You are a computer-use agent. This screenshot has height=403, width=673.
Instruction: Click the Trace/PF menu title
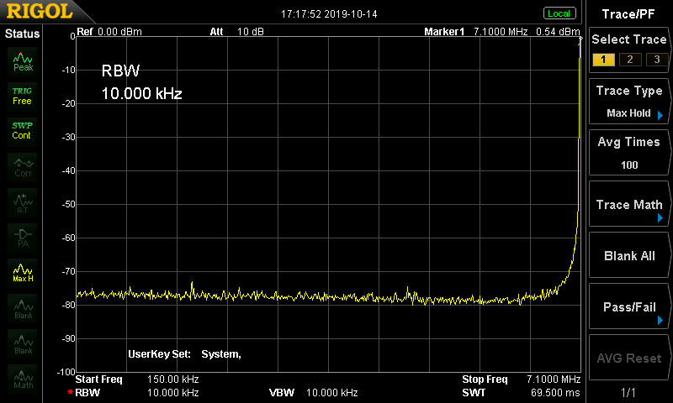[x=629, y=13]
